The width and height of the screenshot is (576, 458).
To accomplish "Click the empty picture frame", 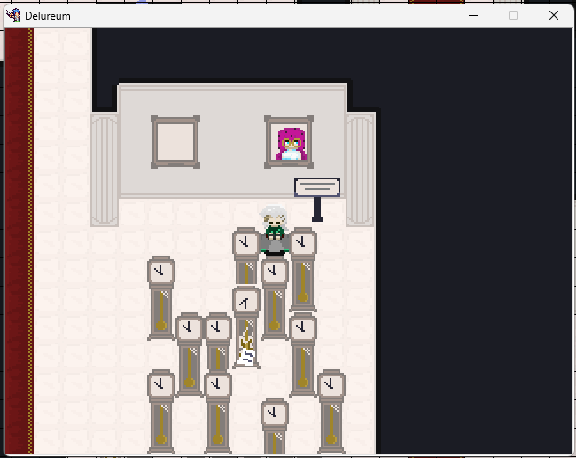I will [175, 142].
